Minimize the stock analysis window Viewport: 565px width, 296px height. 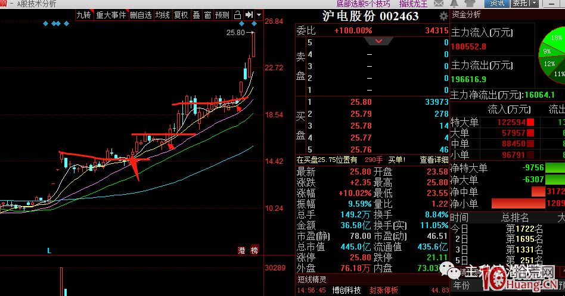(552, 4)
